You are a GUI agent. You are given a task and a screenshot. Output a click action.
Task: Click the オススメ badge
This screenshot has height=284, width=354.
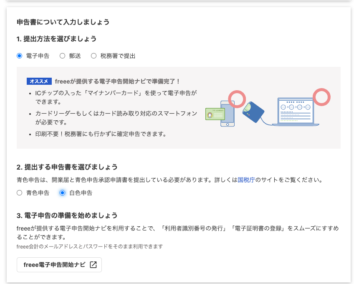click(39, 81)
